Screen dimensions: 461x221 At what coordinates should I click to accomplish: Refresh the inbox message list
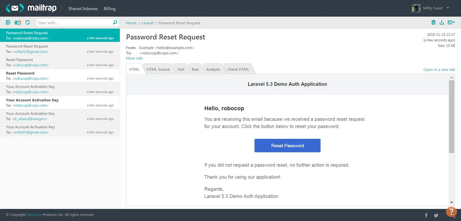pos(28,22)
